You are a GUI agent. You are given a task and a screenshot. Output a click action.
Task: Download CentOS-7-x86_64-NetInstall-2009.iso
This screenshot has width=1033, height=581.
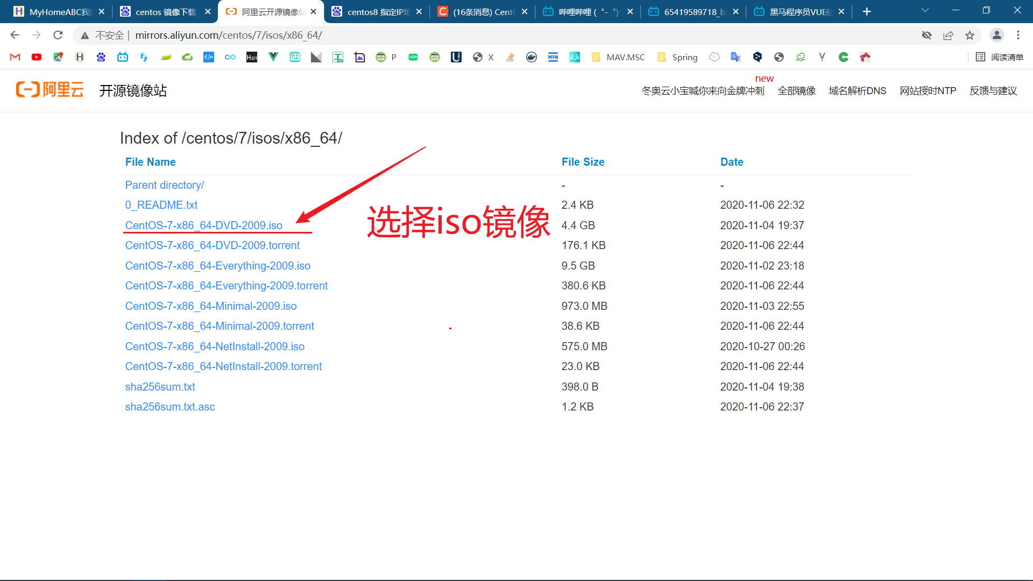(x=215, y=346)
